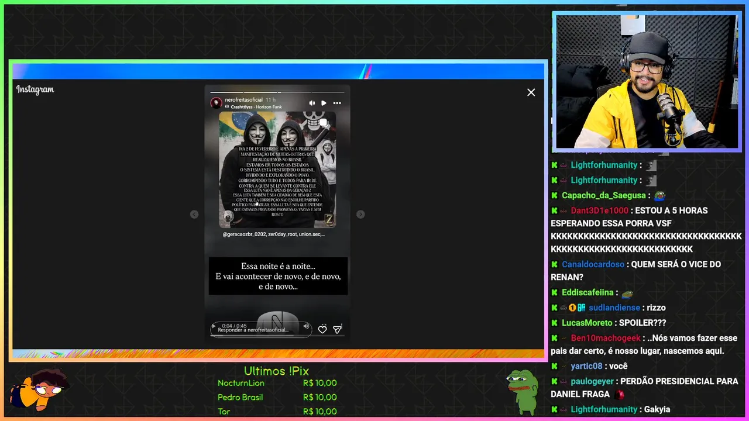
Task: Click yartic08 username in chat
Action: pyautogui.click(x=586, y=366)
